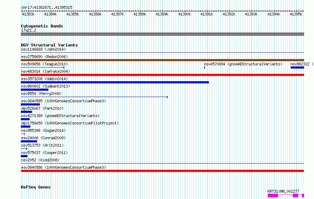Viewport: 314px width, 199px height.
Task: Open the nsv2052 (Kidd2008) label
Action: [40, 160]
